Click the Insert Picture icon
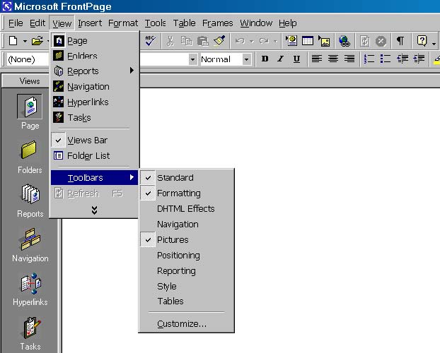The height and width of the screenshot is (353, 440). click(x=324, y=41)
